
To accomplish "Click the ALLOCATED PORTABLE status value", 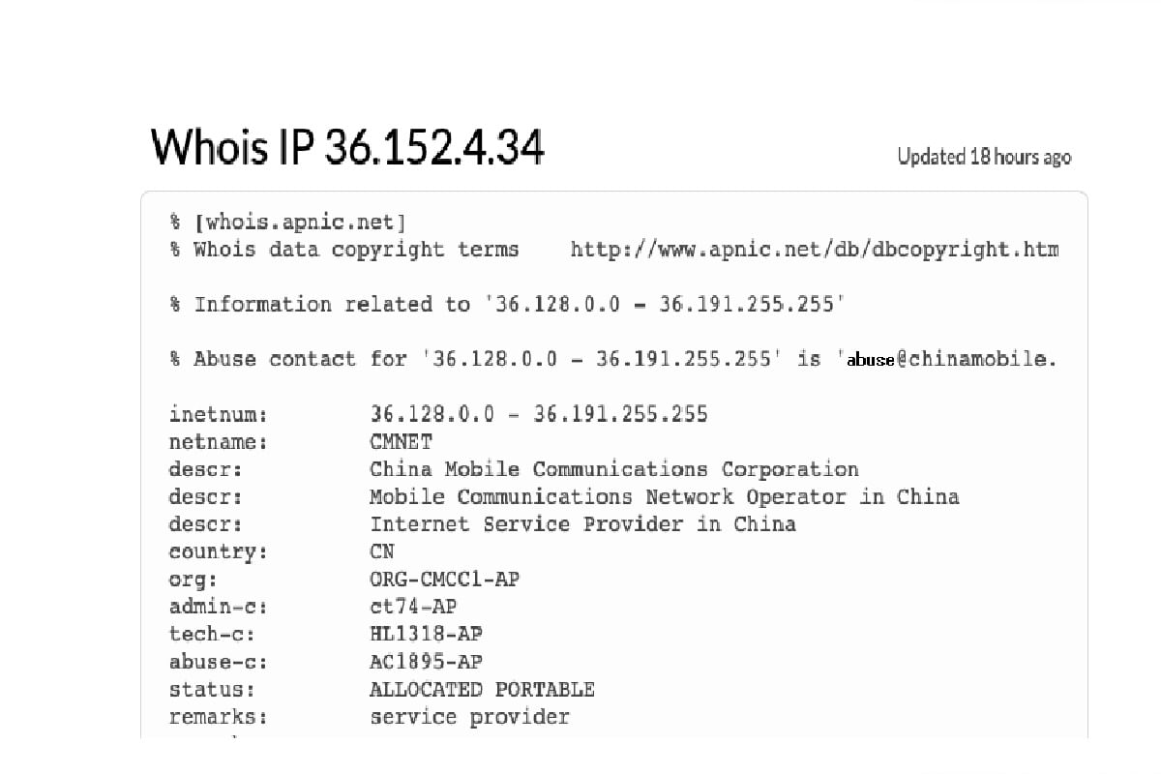I will pos(482,690).
